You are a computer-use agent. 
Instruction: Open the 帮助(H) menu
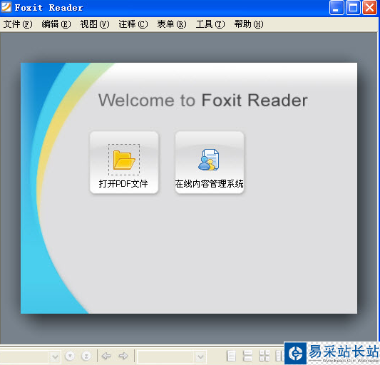coord(249,24)
